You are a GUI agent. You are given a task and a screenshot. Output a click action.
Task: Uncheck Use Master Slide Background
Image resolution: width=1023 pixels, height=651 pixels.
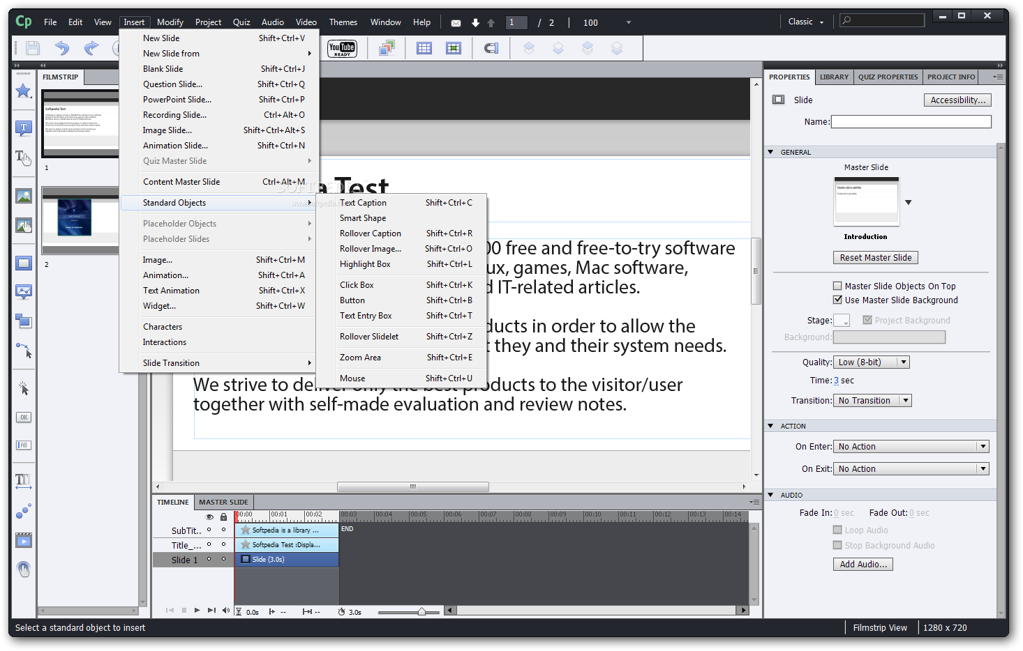(x=837, y=300)
